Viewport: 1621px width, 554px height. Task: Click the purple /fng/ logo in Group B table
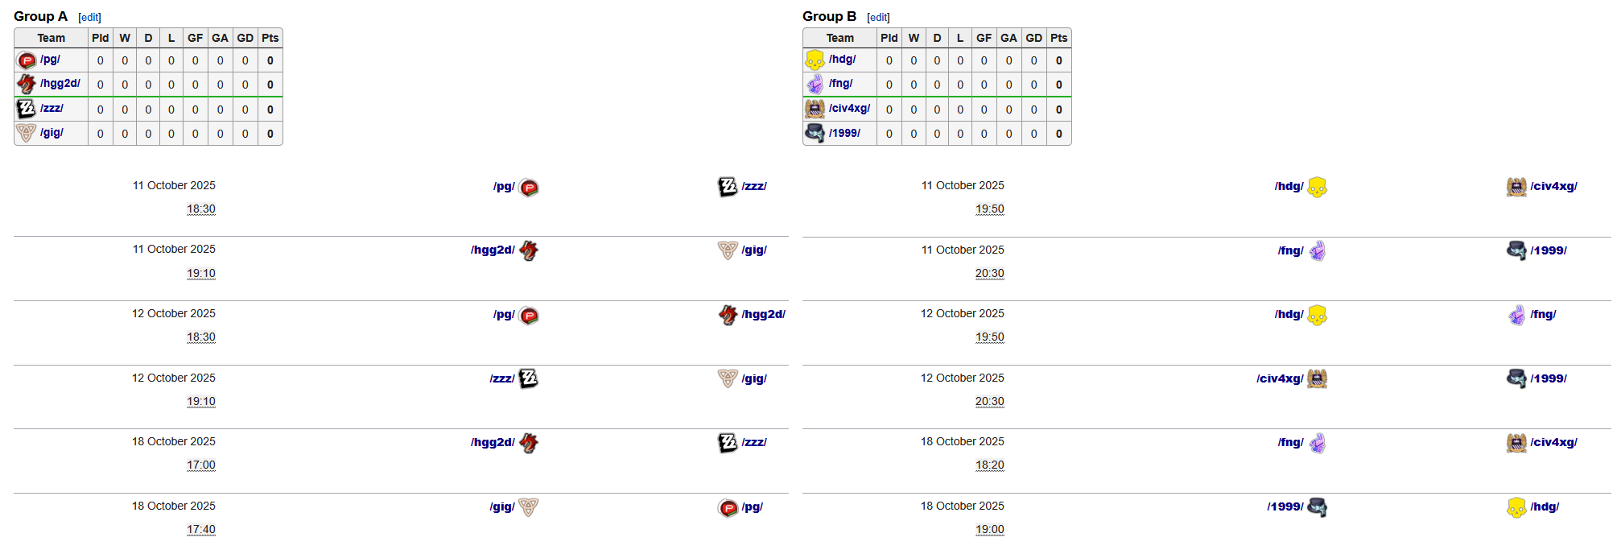815,84
